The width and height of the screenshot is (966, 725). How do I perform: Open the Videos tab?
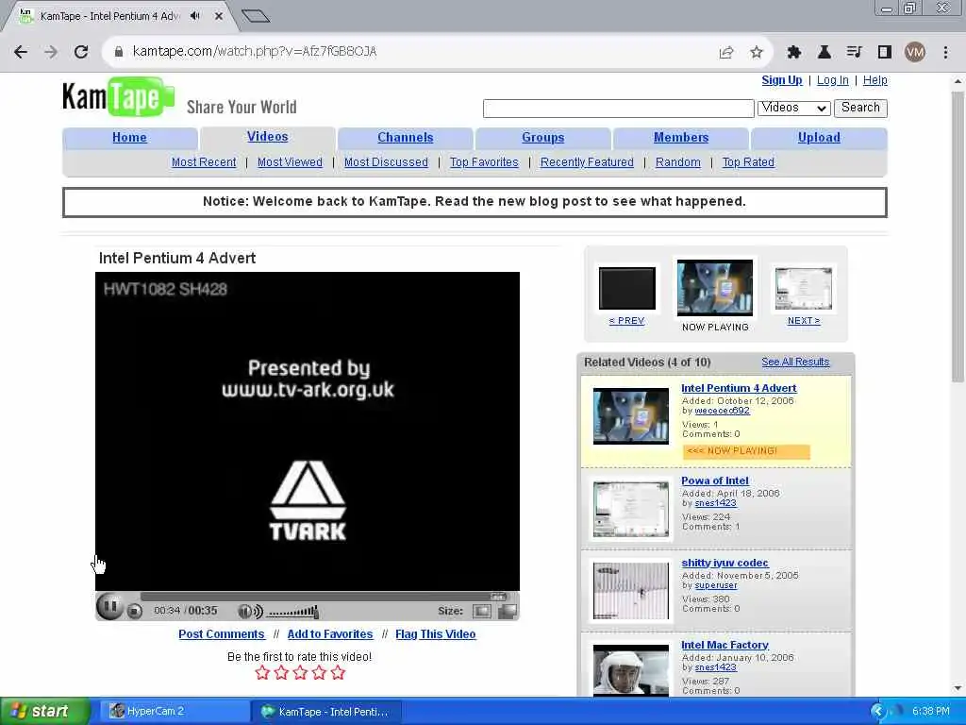click(x=267, y=137)
